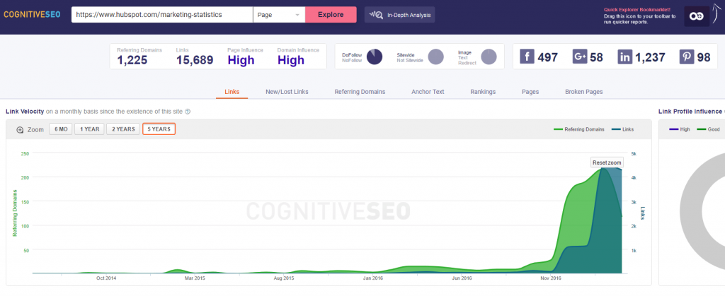Switch to the New/Lost Links tab

(x=287, y=92)
